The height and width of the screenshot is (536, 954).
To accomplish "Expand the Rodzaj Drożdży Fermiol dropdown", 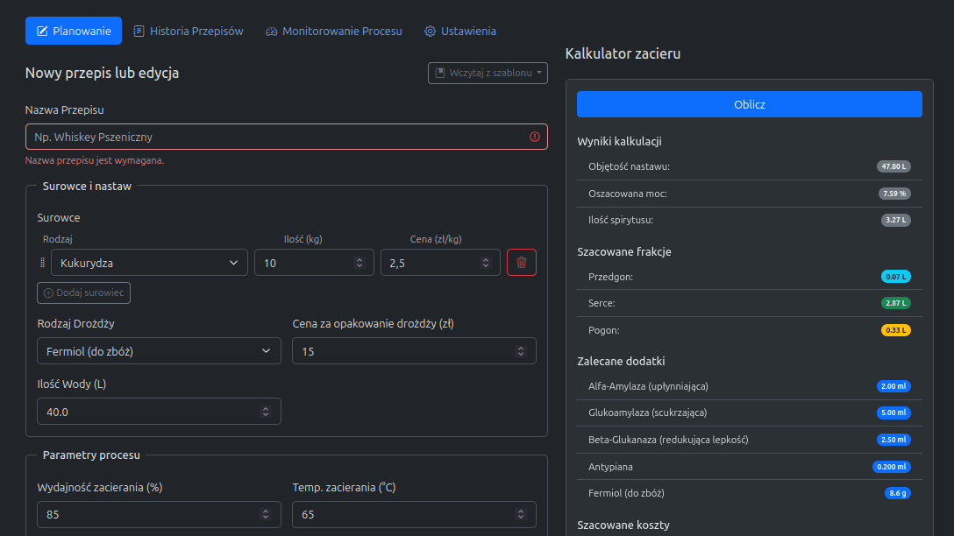I will [159, 351].
